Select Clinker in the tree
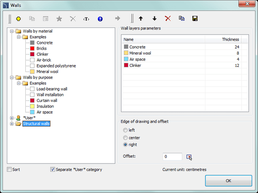 point(42,54)
